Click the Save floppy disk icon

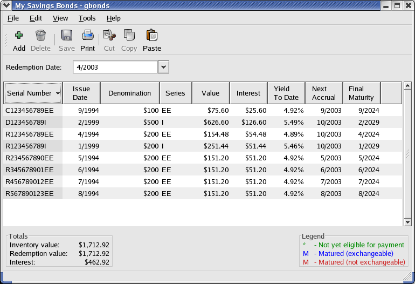pos(66,35)
